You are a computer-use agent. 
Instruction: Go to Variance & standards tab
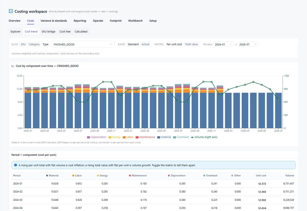[x=54, y=21]
